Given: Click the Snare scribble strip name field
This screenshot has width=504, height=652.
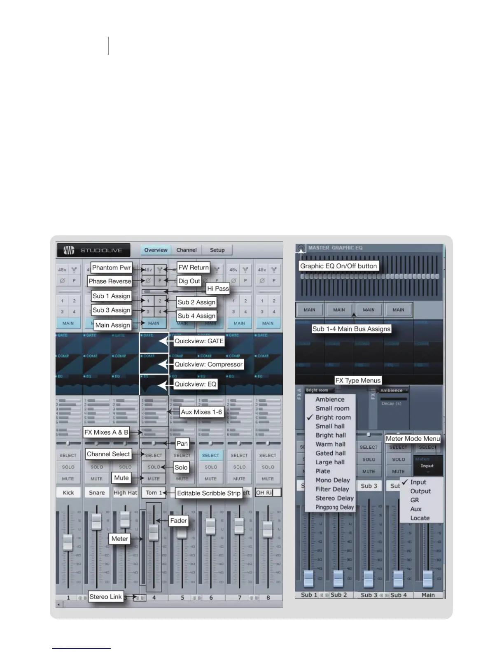Looking at the screenshot, I should tap(97, 493).
